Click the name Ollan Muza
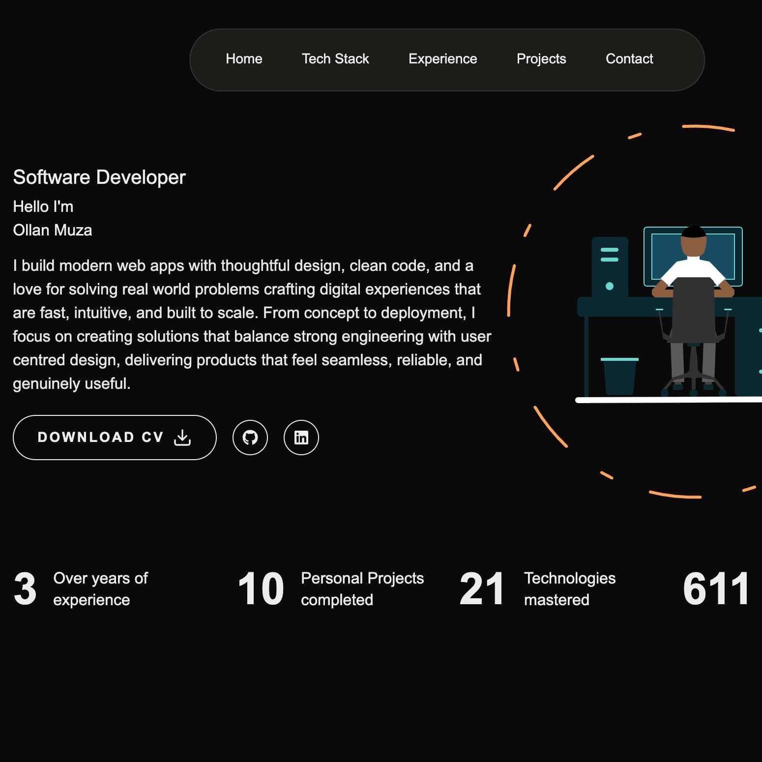 53,230
